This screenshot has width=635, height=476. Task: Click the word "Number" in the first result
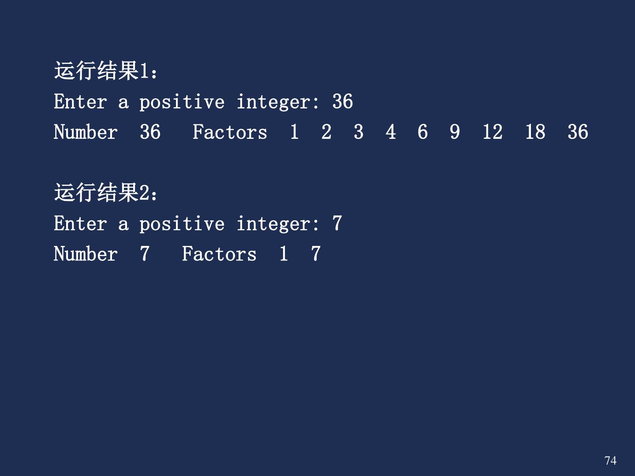(86, 132)
